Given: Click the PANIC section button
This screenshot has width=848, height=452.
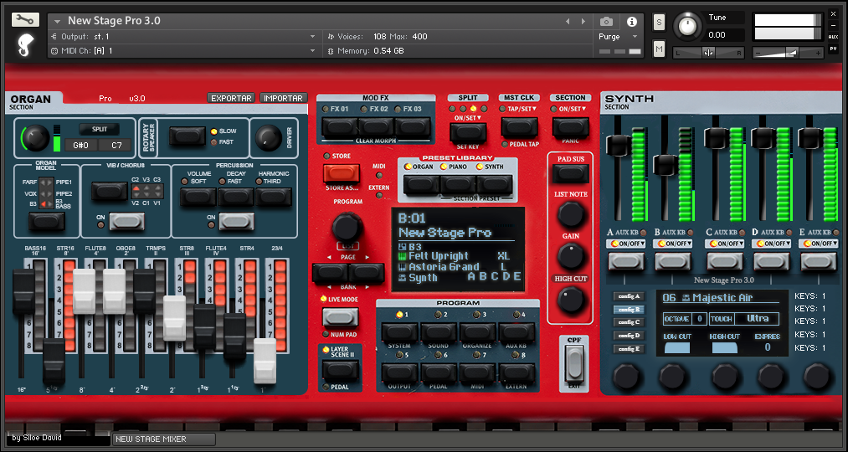Looking at the screenshot, I should click(x=571, y=127).
